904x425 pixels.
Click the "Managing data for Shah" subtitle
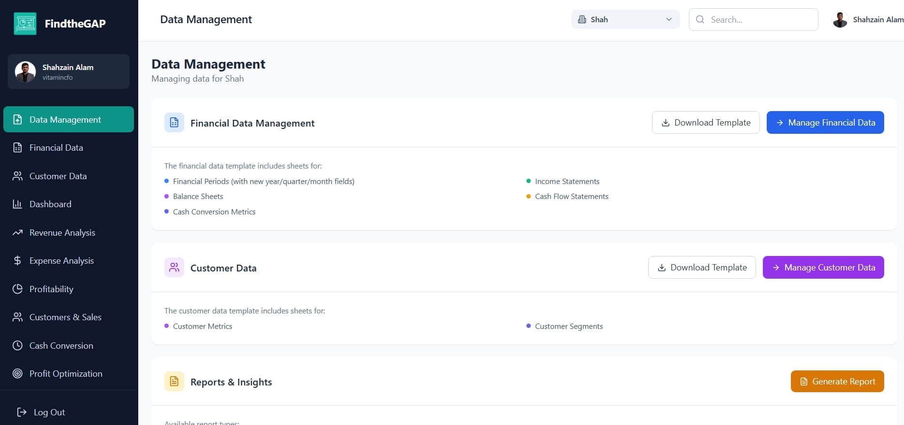coord(198,79)
